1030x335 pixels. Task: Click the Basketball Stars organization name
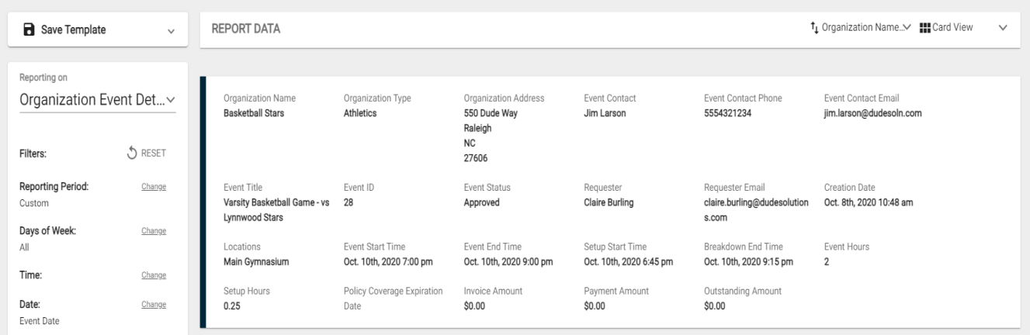click(253, 113)
